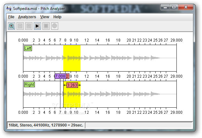Click the purple 7.008 cursor time marker

point(60,76)
